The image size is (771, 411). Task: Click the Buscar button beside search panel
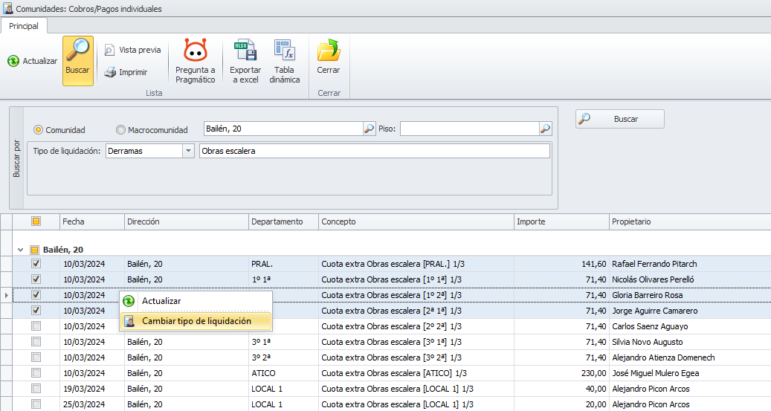pos(619,119)
